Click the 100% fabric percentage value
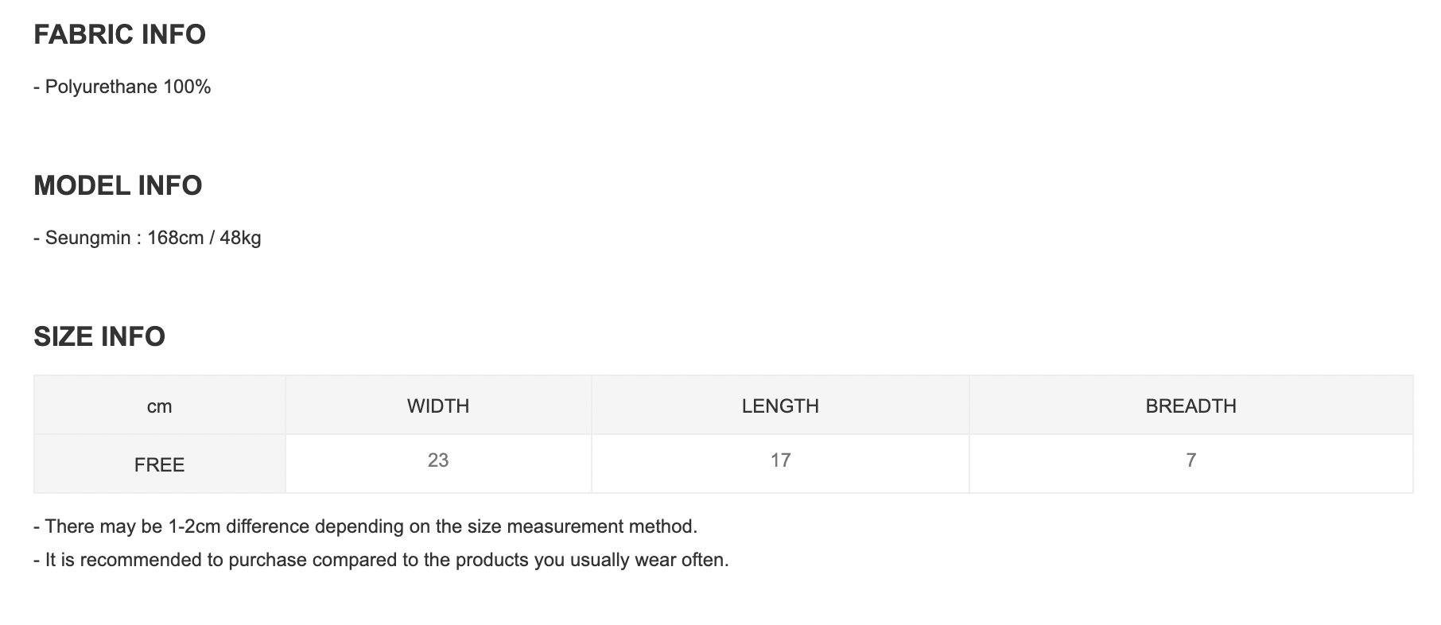Image resolution: width=1441 pixels, height=625 pixels. pos(187,87)
